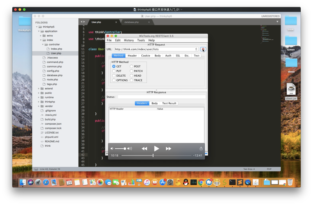
Task: Switch to the Header request tab
Action: [x=132, y=55]
